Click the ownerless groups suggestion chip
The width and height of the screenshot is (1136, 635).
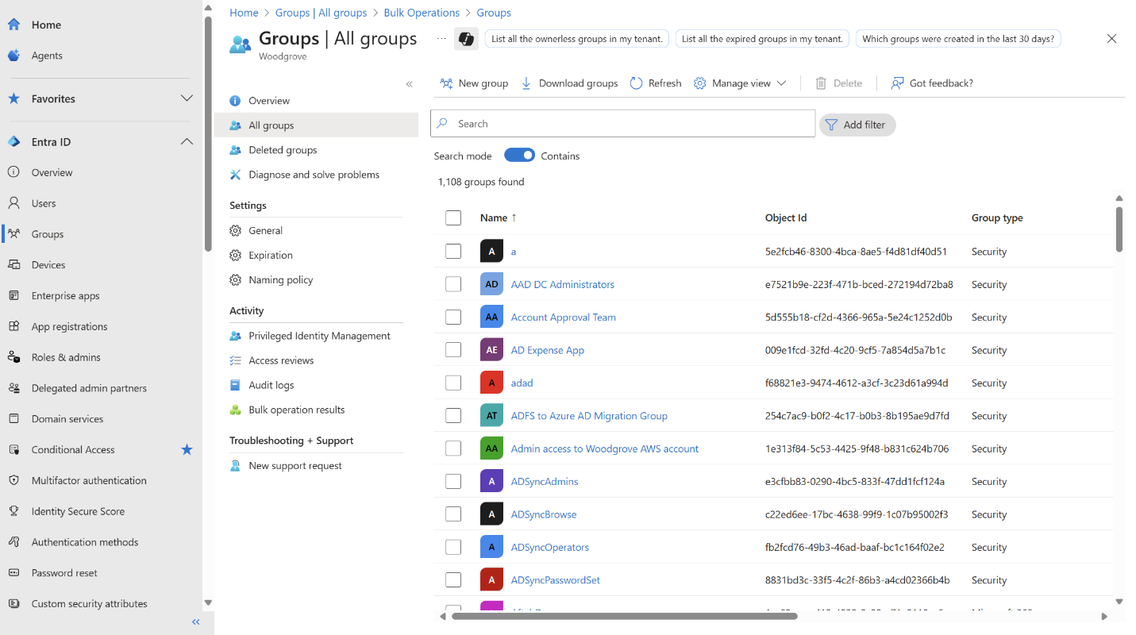click(576, 38)
